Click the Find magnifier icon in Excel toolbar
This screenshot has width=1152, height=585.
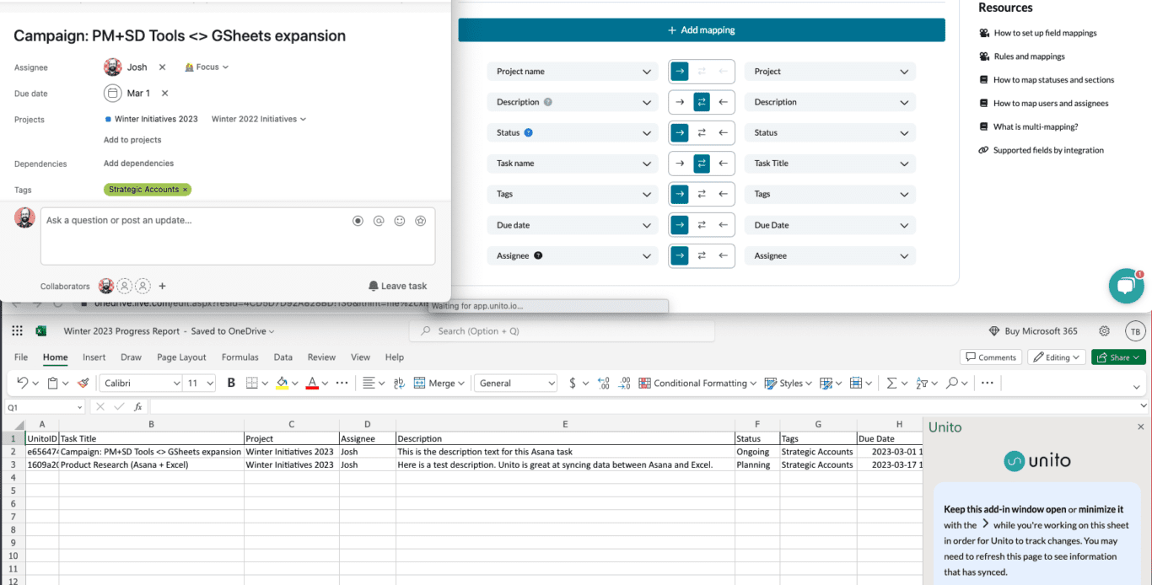coord(951,383)
